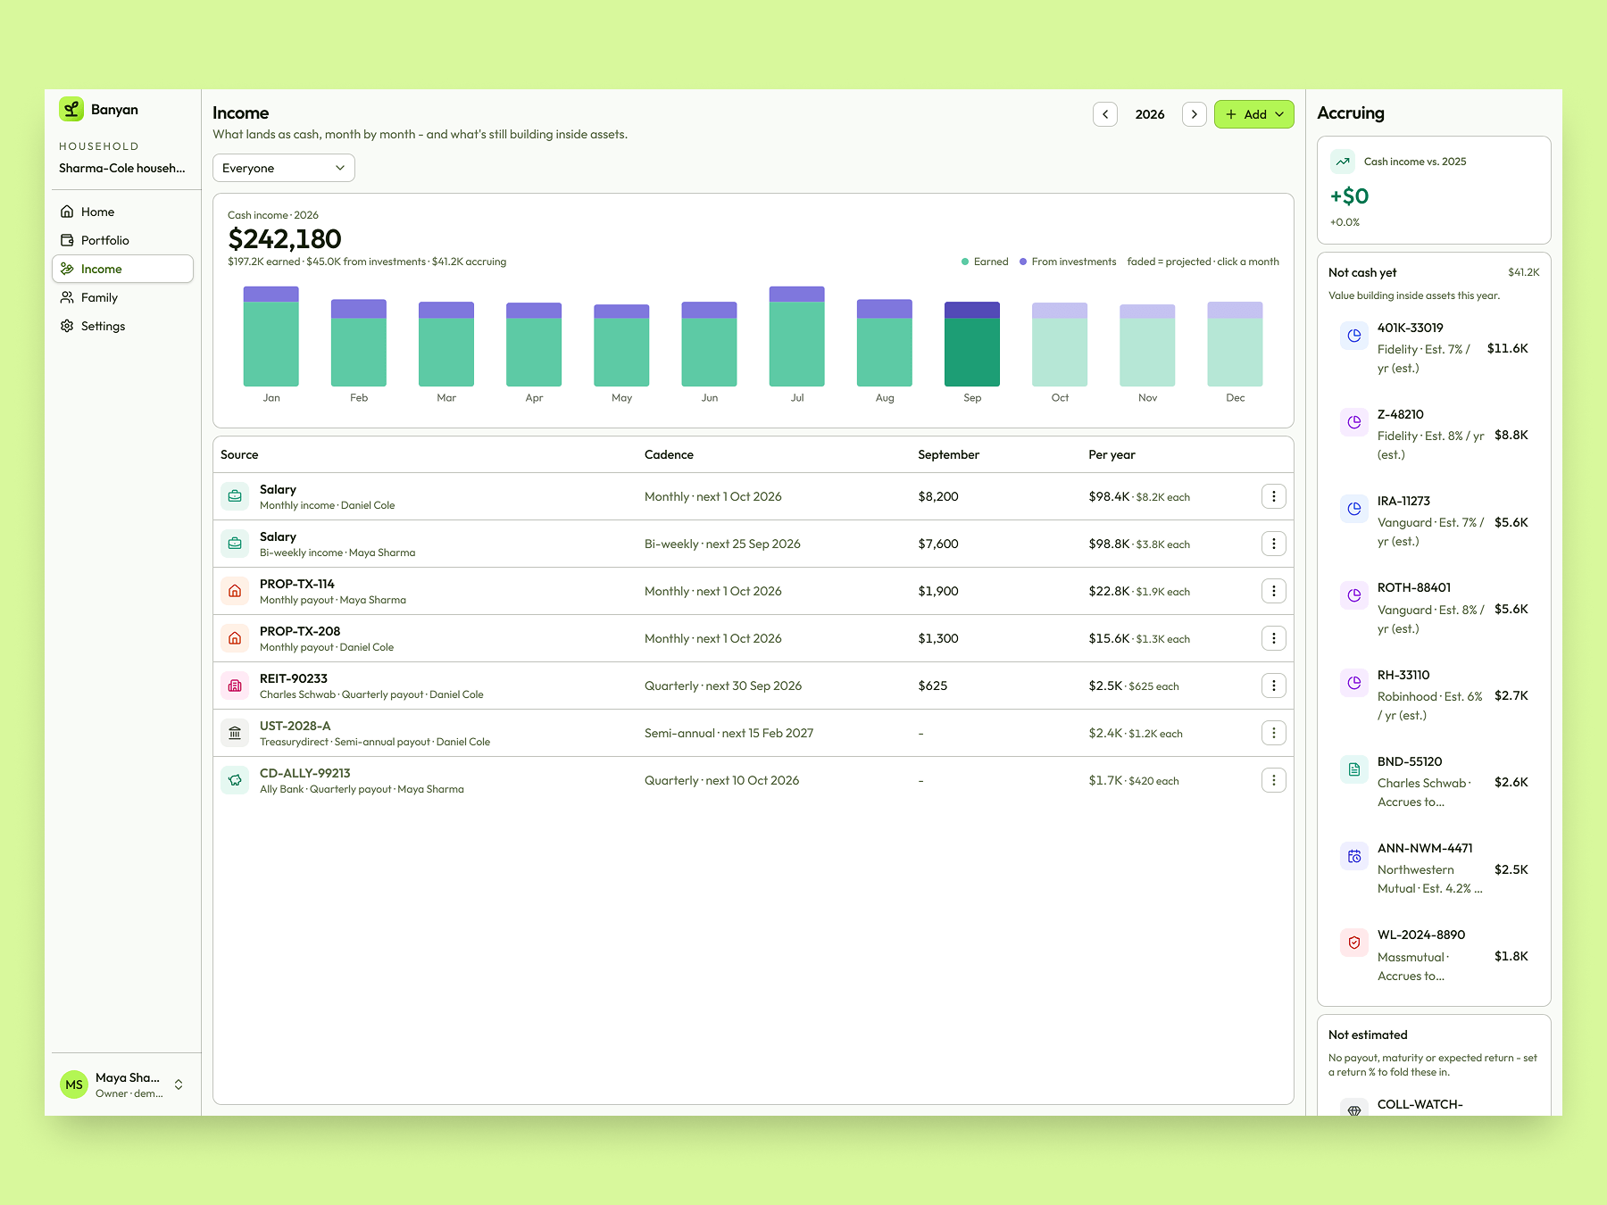The width and height of the screenshot is (1607, 1205).
Task: Open row menu for Salary Daniel Cole
Action: click(1274, 496)
